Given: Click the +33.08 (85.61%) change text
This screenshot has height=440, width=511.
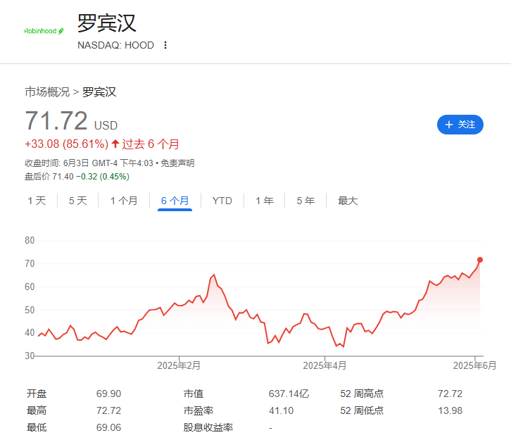Looking at the screenshot, I should point(66,144).
